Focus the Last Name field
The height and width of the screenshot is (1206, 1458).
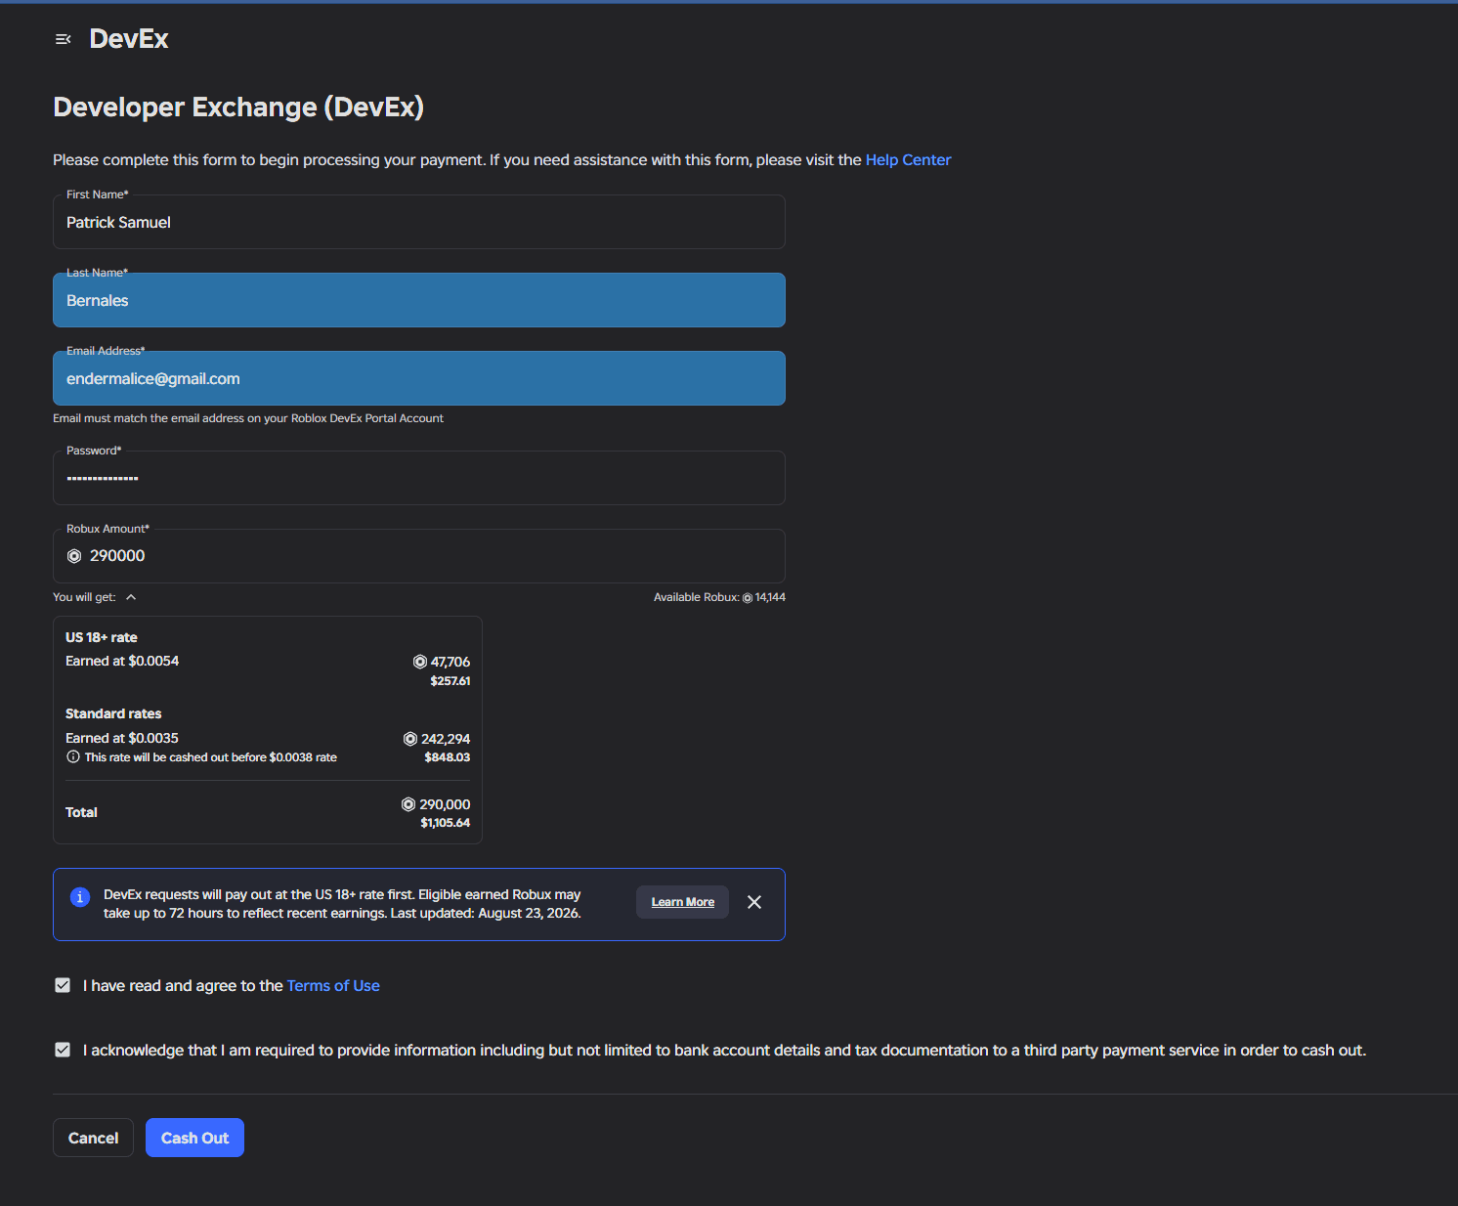pyautogui.click(x=419, y=300)
